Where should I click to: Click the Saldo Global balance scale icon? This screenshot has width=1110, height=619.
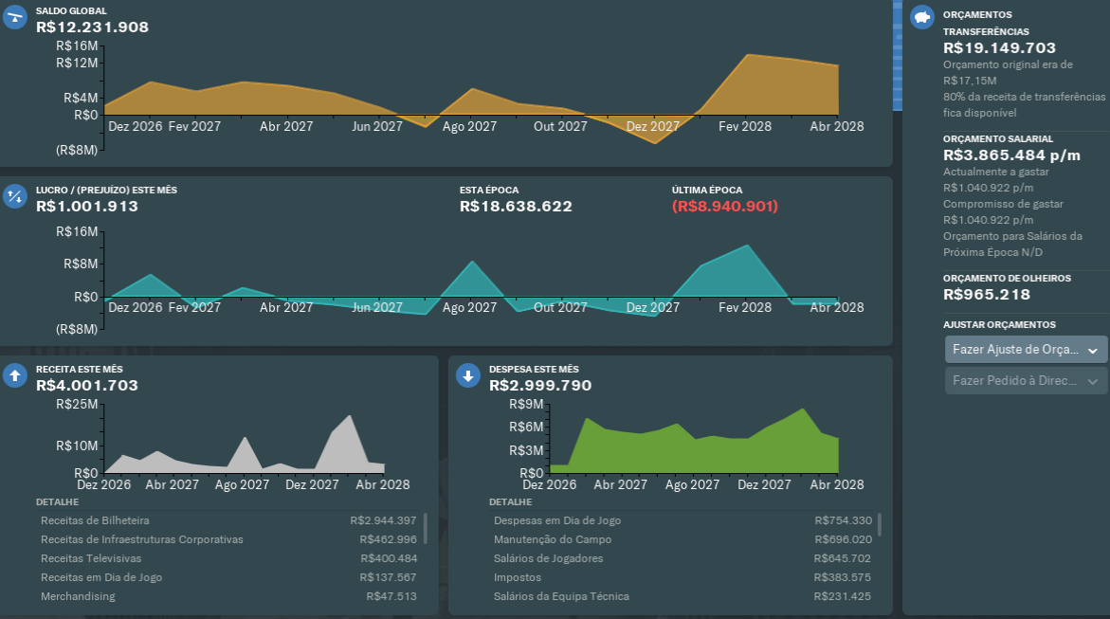tap(15, 17)
